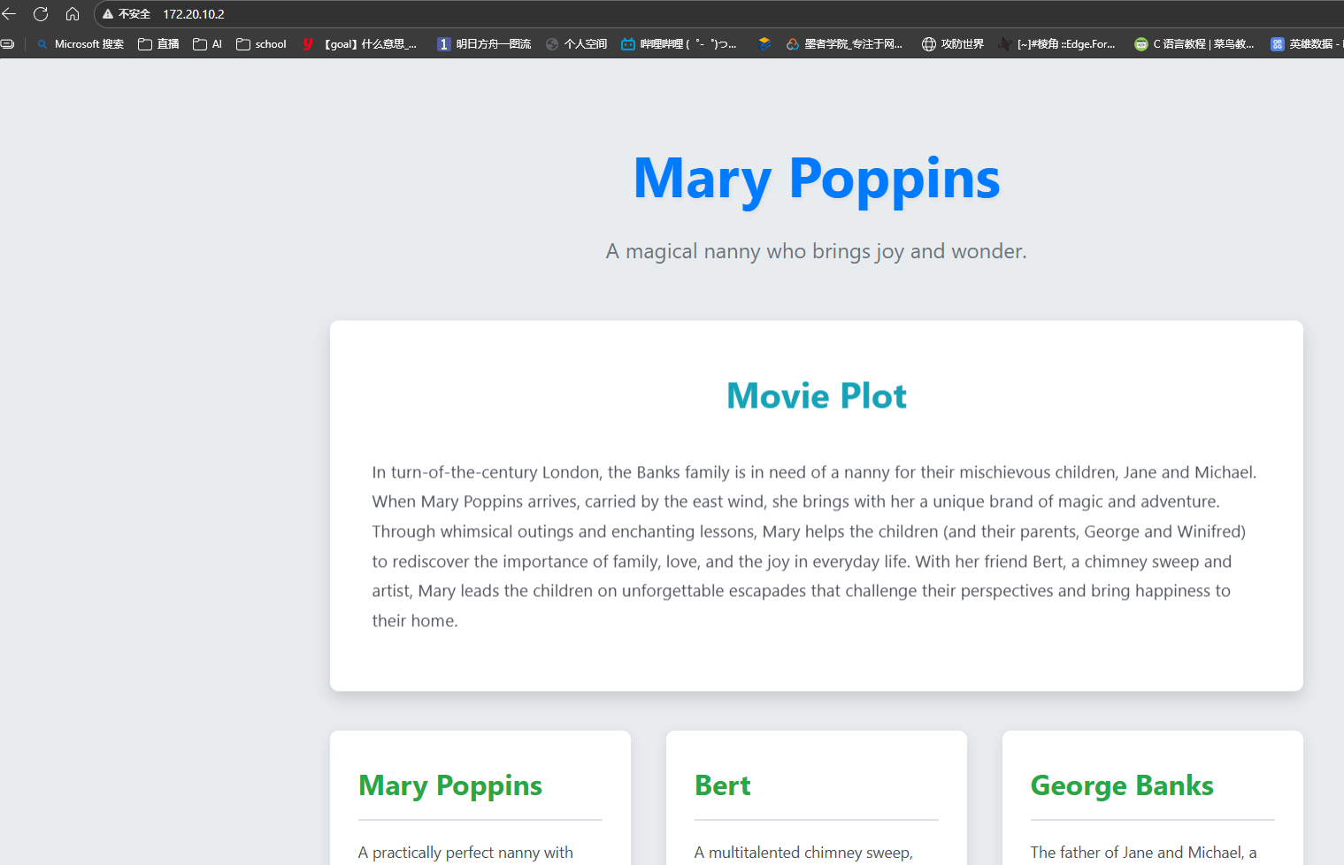
Task: Click the 不安全 not-secure warning icon
Action: (109, 14)
